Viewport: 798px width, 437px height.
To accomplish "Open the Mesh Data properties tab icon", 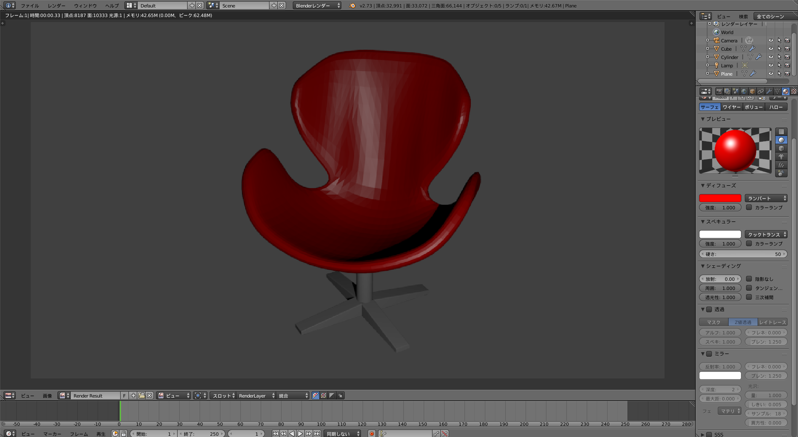I will coord(777,91).
